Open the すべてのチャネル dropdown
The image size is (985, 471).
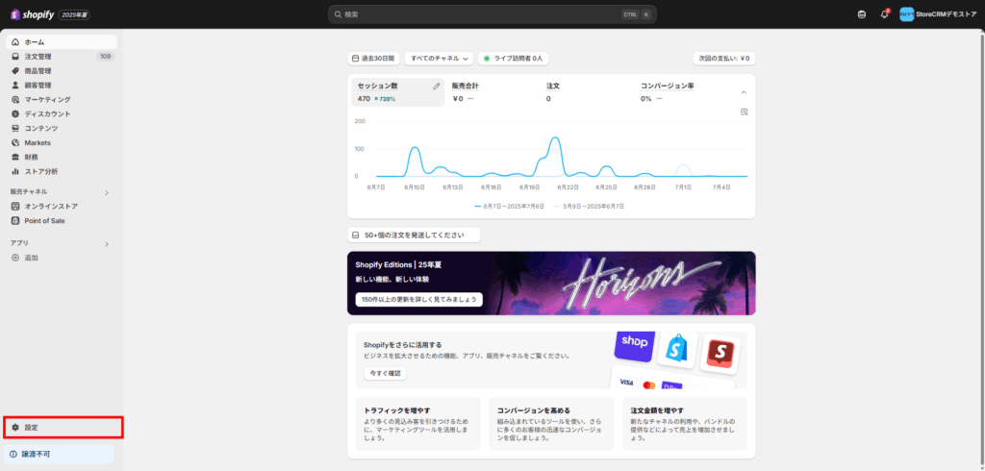point(439,59)
